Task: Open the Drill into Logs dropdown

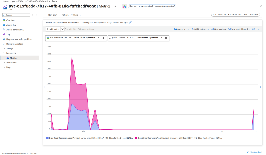Action: coord(200,29)
